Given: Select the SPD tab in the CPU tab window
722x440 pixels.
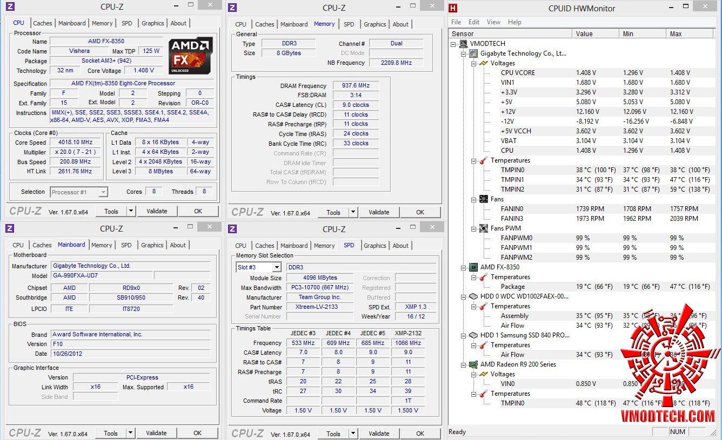Looking at the screenshot, I should pyautogui.click(x=126, y=23).
